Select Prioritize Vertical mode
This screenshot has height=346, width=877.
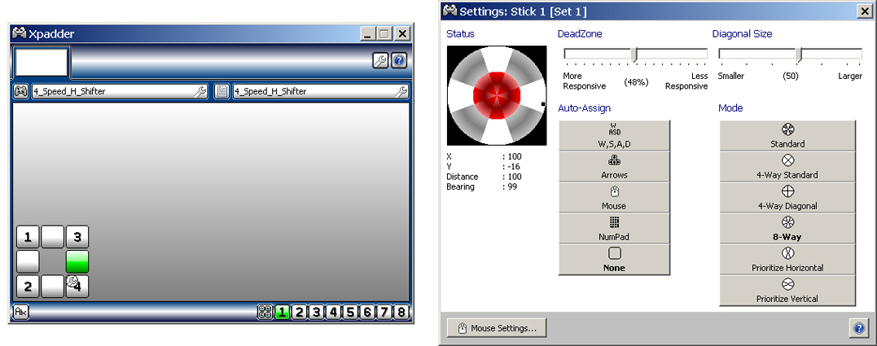pos(787,290)
